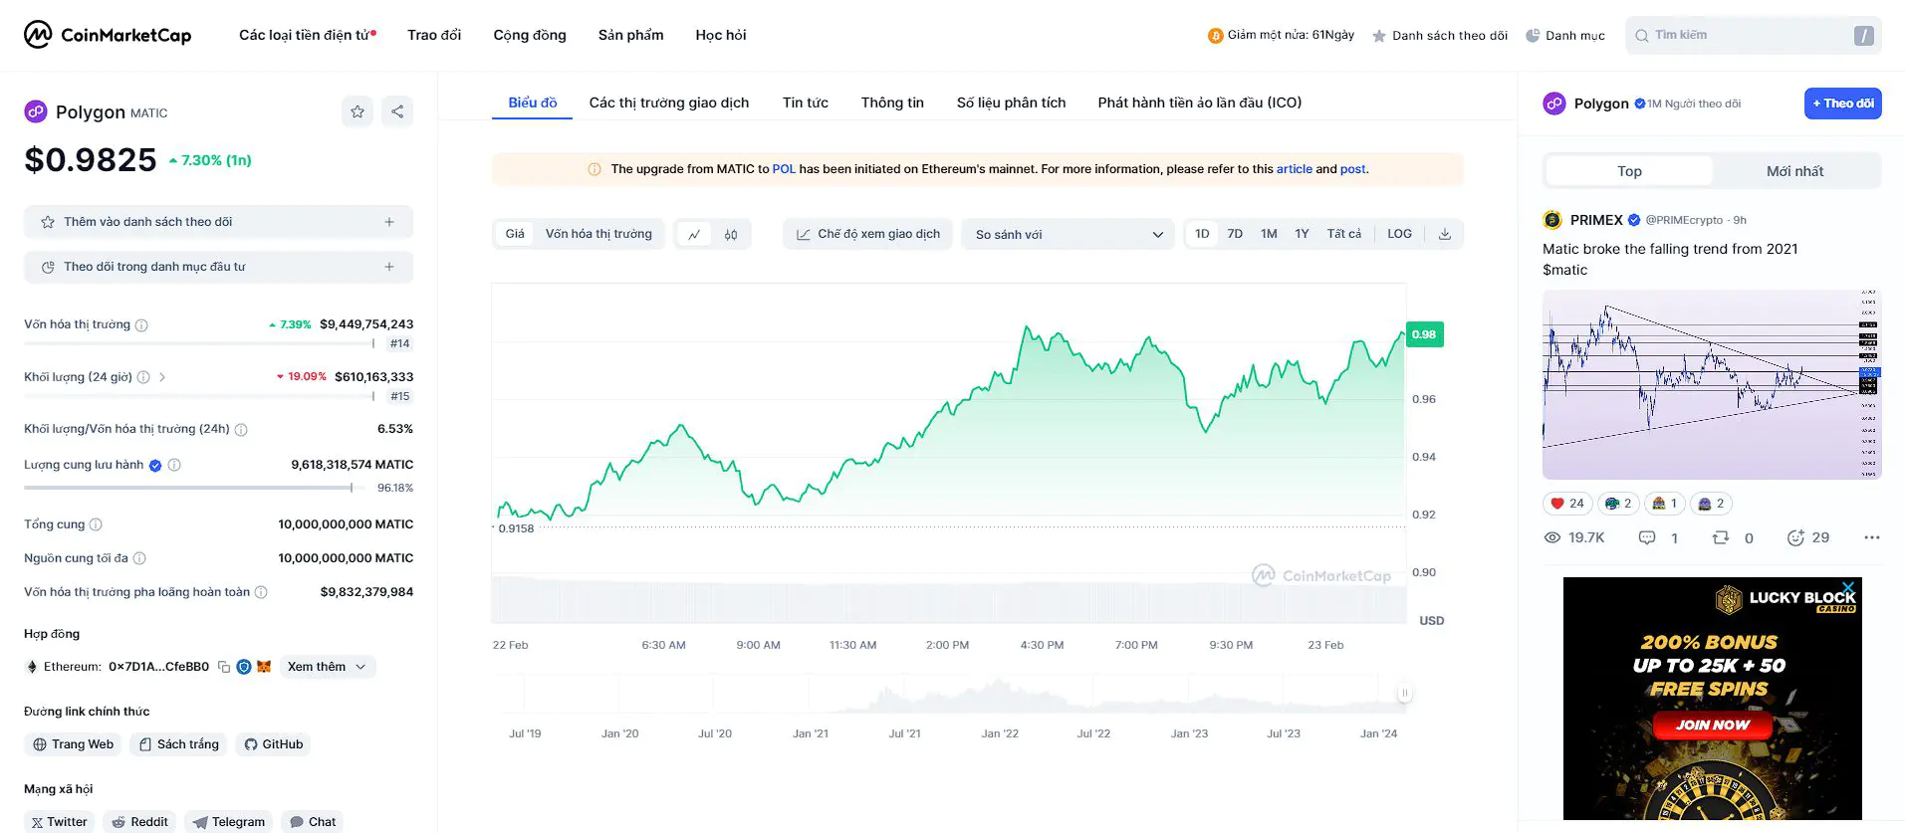
Task: Set chart range to 1D
Action: coord(1202,234)
